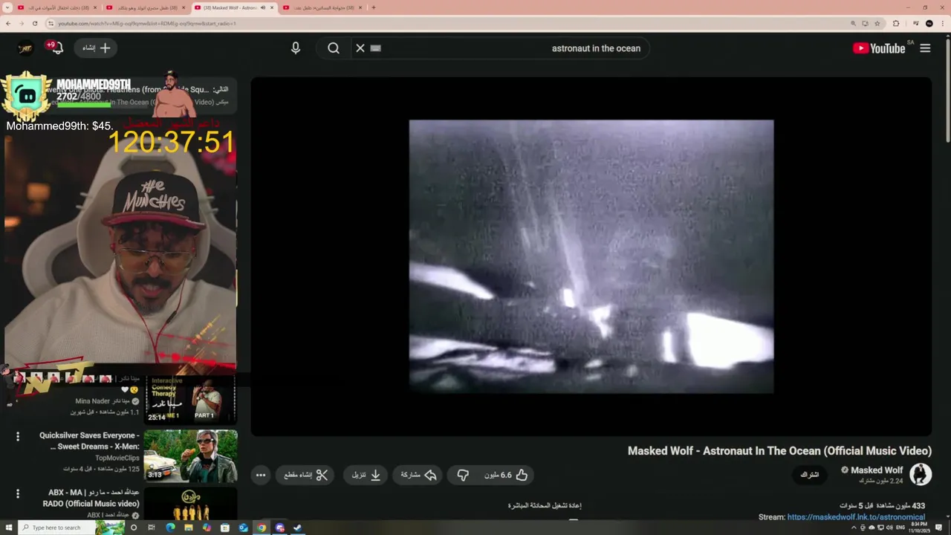Open the Masked Wolf channel avatar
Screen dimensions: 951x535
tap(921, 475)
